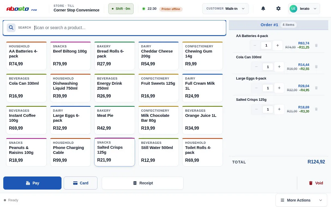Click the Abosto POS logo
This screenshot has width=331, height=207.
(22, 9)
